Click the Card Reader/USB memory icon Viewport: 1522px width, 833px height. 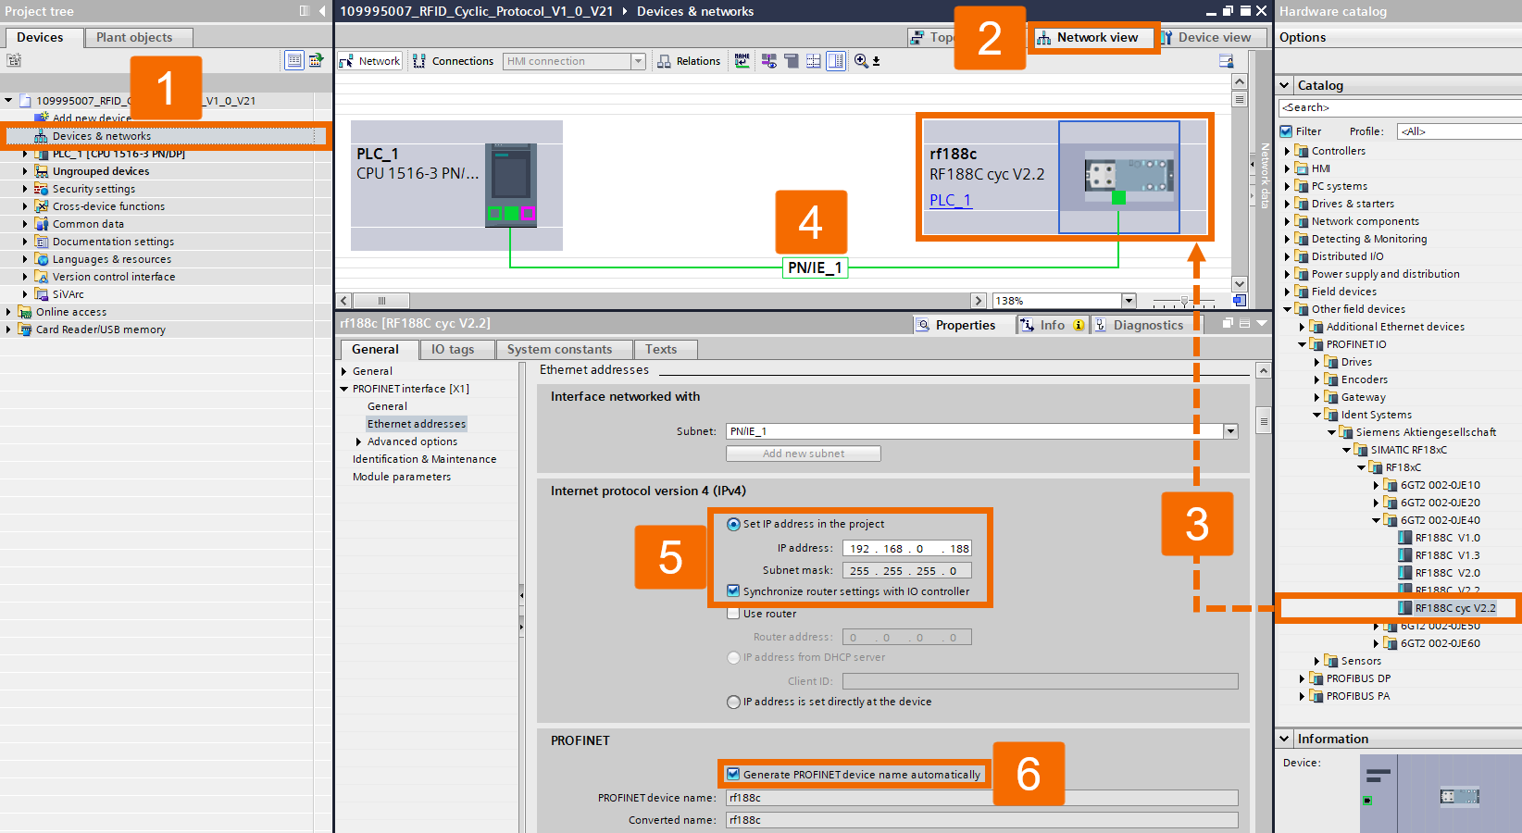[25, 329]
